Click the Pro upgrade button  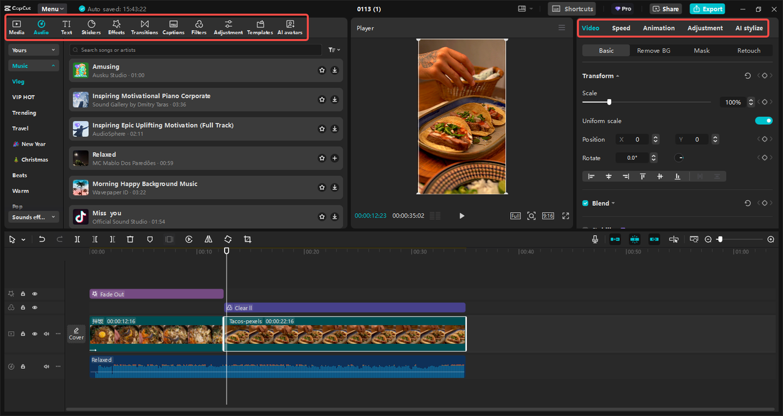click(x=622, y=9)
